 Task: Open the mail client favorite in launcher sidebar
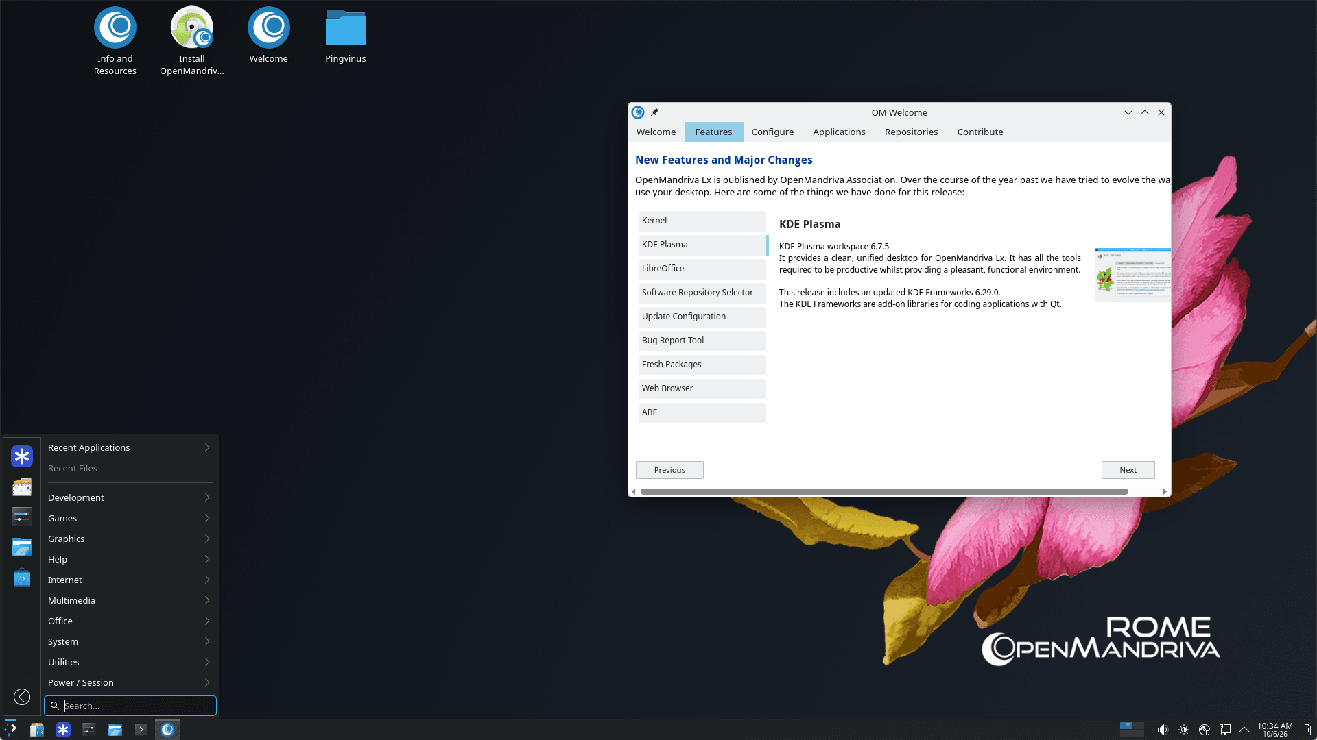(22, 486)
